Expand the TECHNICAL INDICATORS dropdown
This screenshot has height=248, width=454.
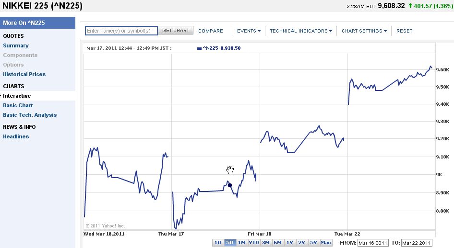pos(301,31)
